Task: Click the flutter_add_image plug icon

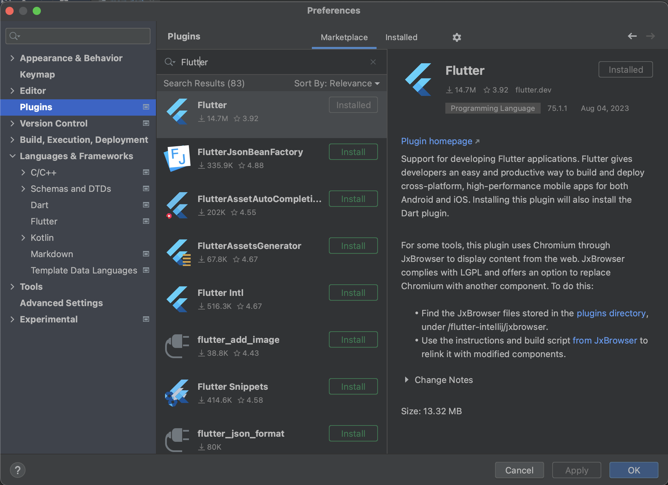Action: (177, 346)
